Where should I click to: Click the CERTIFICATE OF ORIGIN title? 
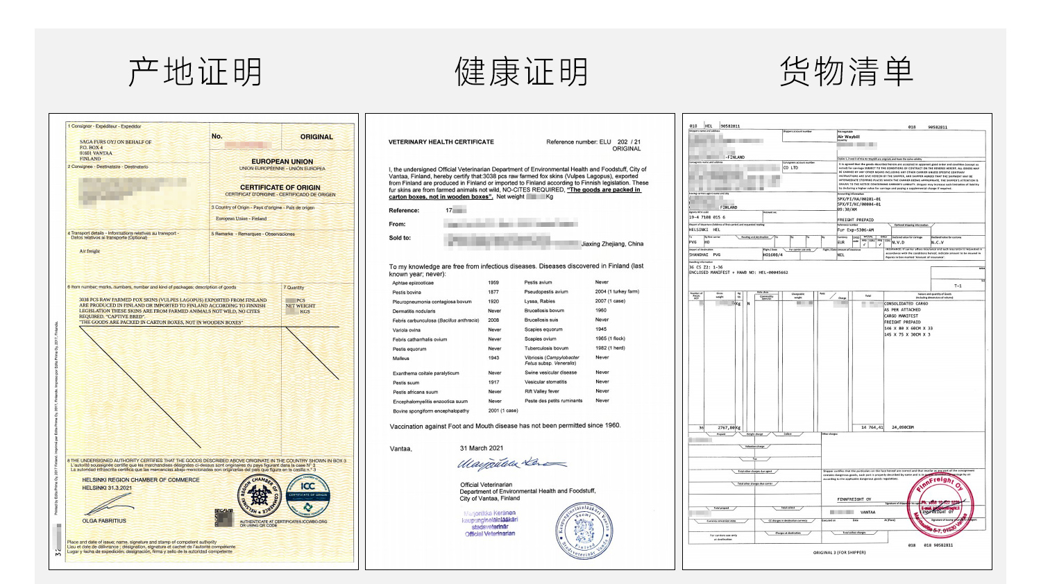280,187
